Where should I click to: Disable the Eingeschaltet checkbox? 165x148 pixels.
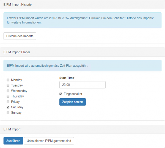61,94
